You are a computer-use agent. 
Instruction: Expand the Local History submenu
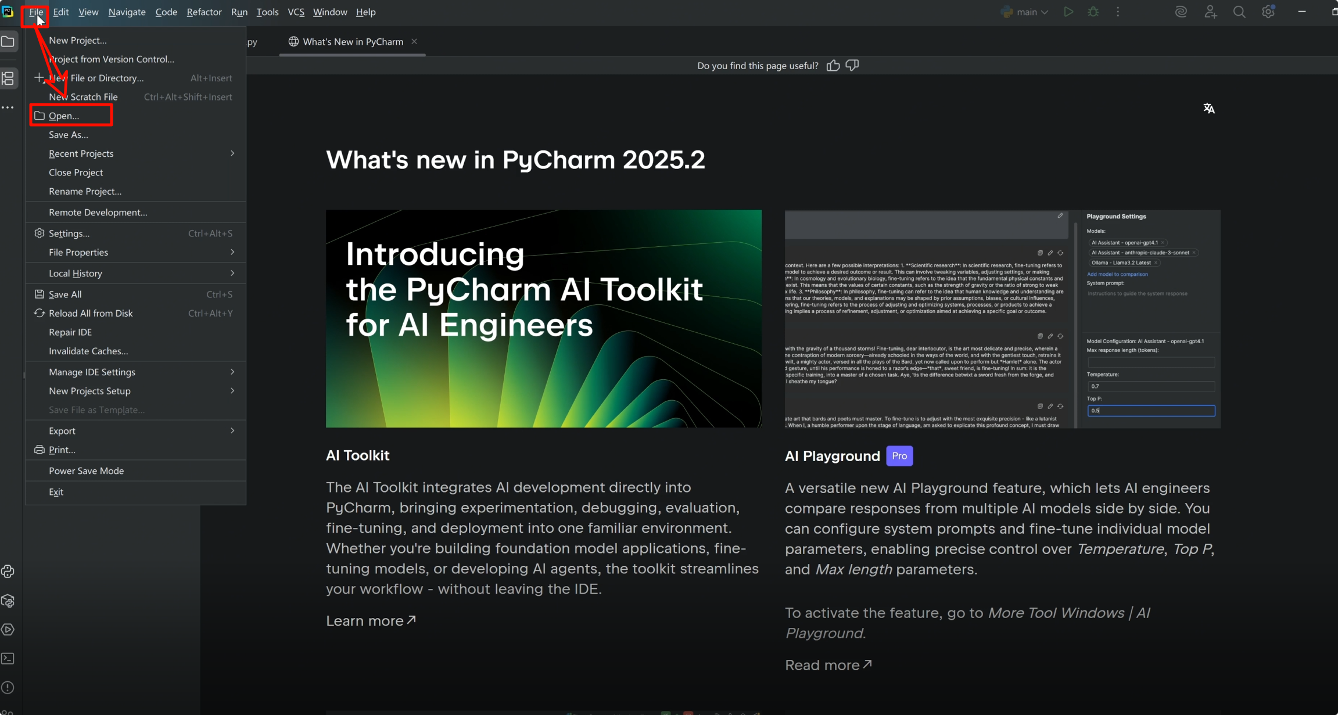135,273
